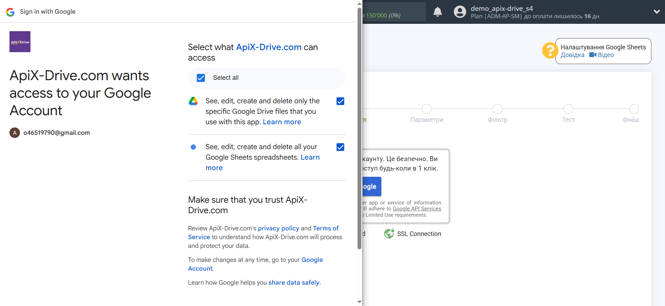The image size is (665, 306).
Task: Click the user profile icon for demo_apix-drive_s4
Action: point(460,12)
